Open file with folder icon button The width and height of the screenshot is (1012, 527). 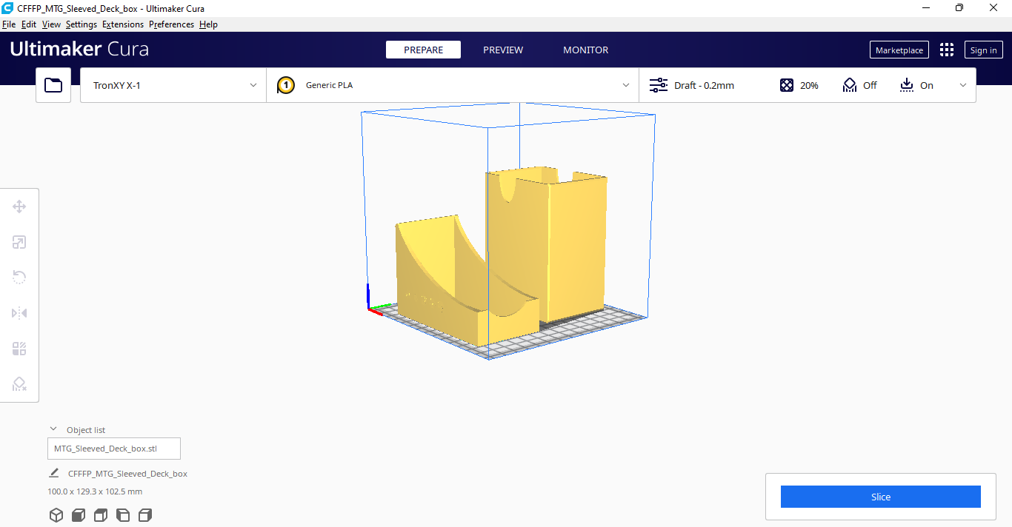pos(53,85)
